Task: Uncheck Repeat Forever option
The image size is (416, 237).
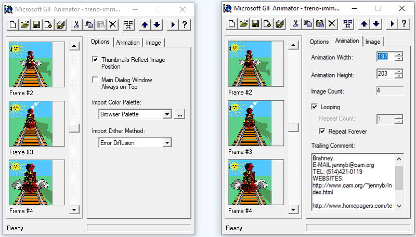Action: pyautogui.click(x=322, y=131)
